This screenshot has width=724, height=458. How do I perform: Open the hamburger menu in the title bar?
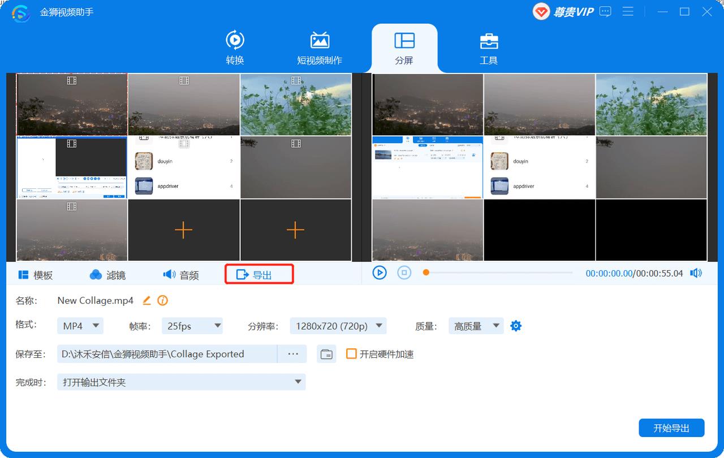click(628, 11)
